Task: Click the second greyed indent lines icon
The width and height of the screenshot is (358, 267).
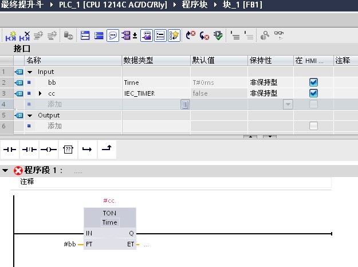Action: tap(249, 36)
